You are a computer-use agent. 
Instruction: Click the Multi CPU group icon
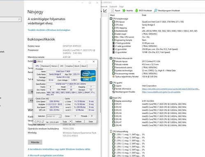(111, 98)
